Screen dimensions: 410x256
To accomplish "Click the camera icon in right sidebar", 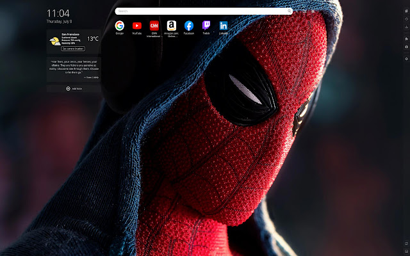I will 406,47.
